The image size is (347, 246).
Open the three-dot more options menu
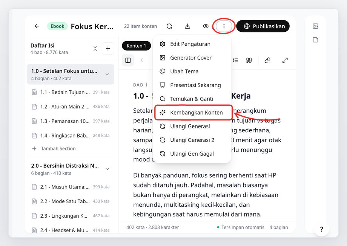pos(224,26)
